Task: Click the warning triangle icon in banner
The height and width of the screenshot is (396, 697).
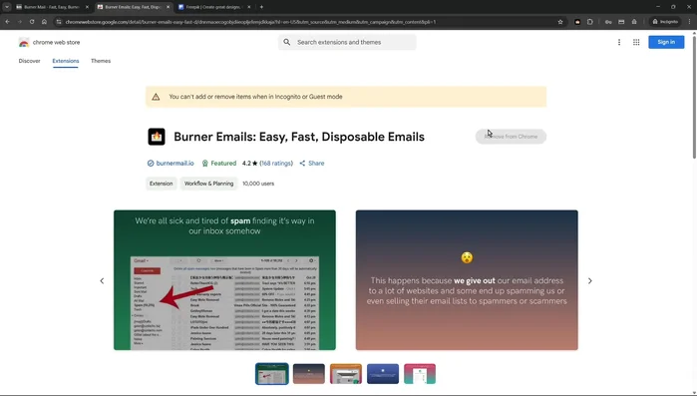Action: point(156,97)
